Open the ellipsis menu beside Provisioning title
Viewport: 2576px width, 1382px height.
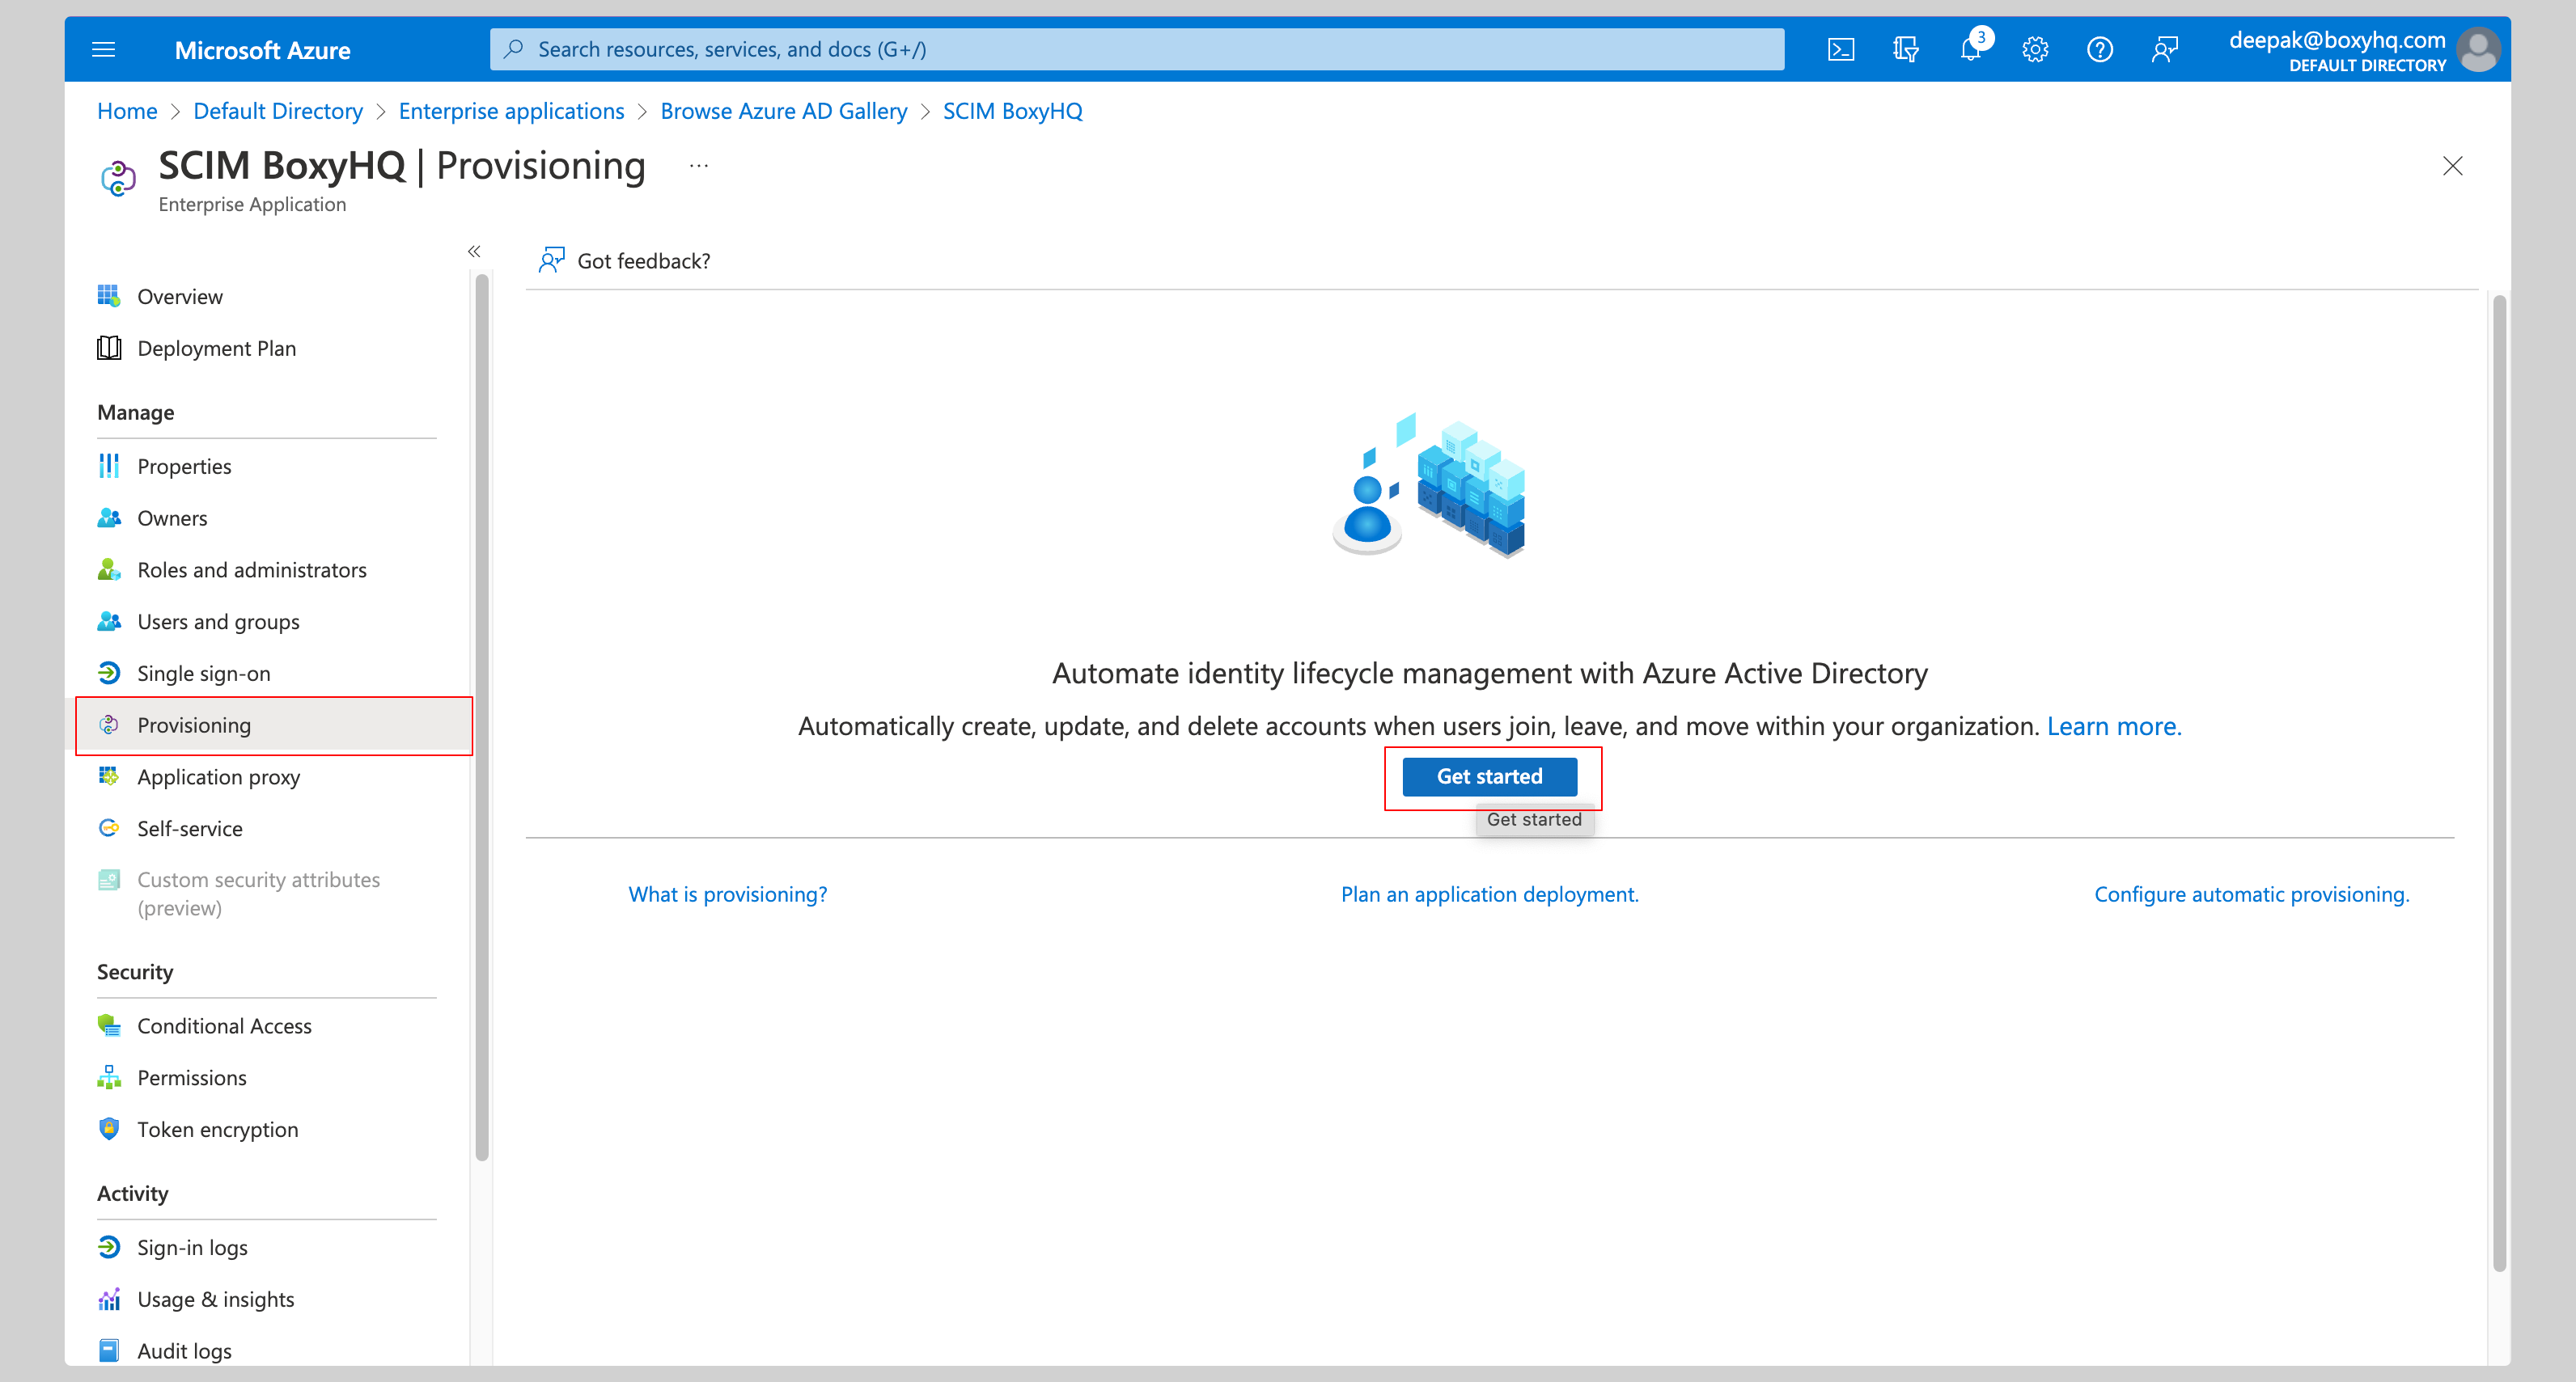[698, 165]
